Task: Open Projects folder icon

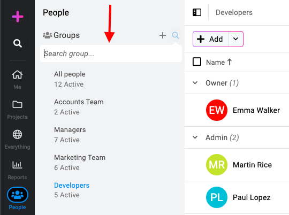Action: 17,104
